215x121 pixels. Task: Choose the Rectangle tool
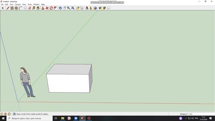(12, 8)
